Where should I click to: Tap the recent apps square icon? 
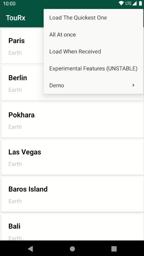114,249
